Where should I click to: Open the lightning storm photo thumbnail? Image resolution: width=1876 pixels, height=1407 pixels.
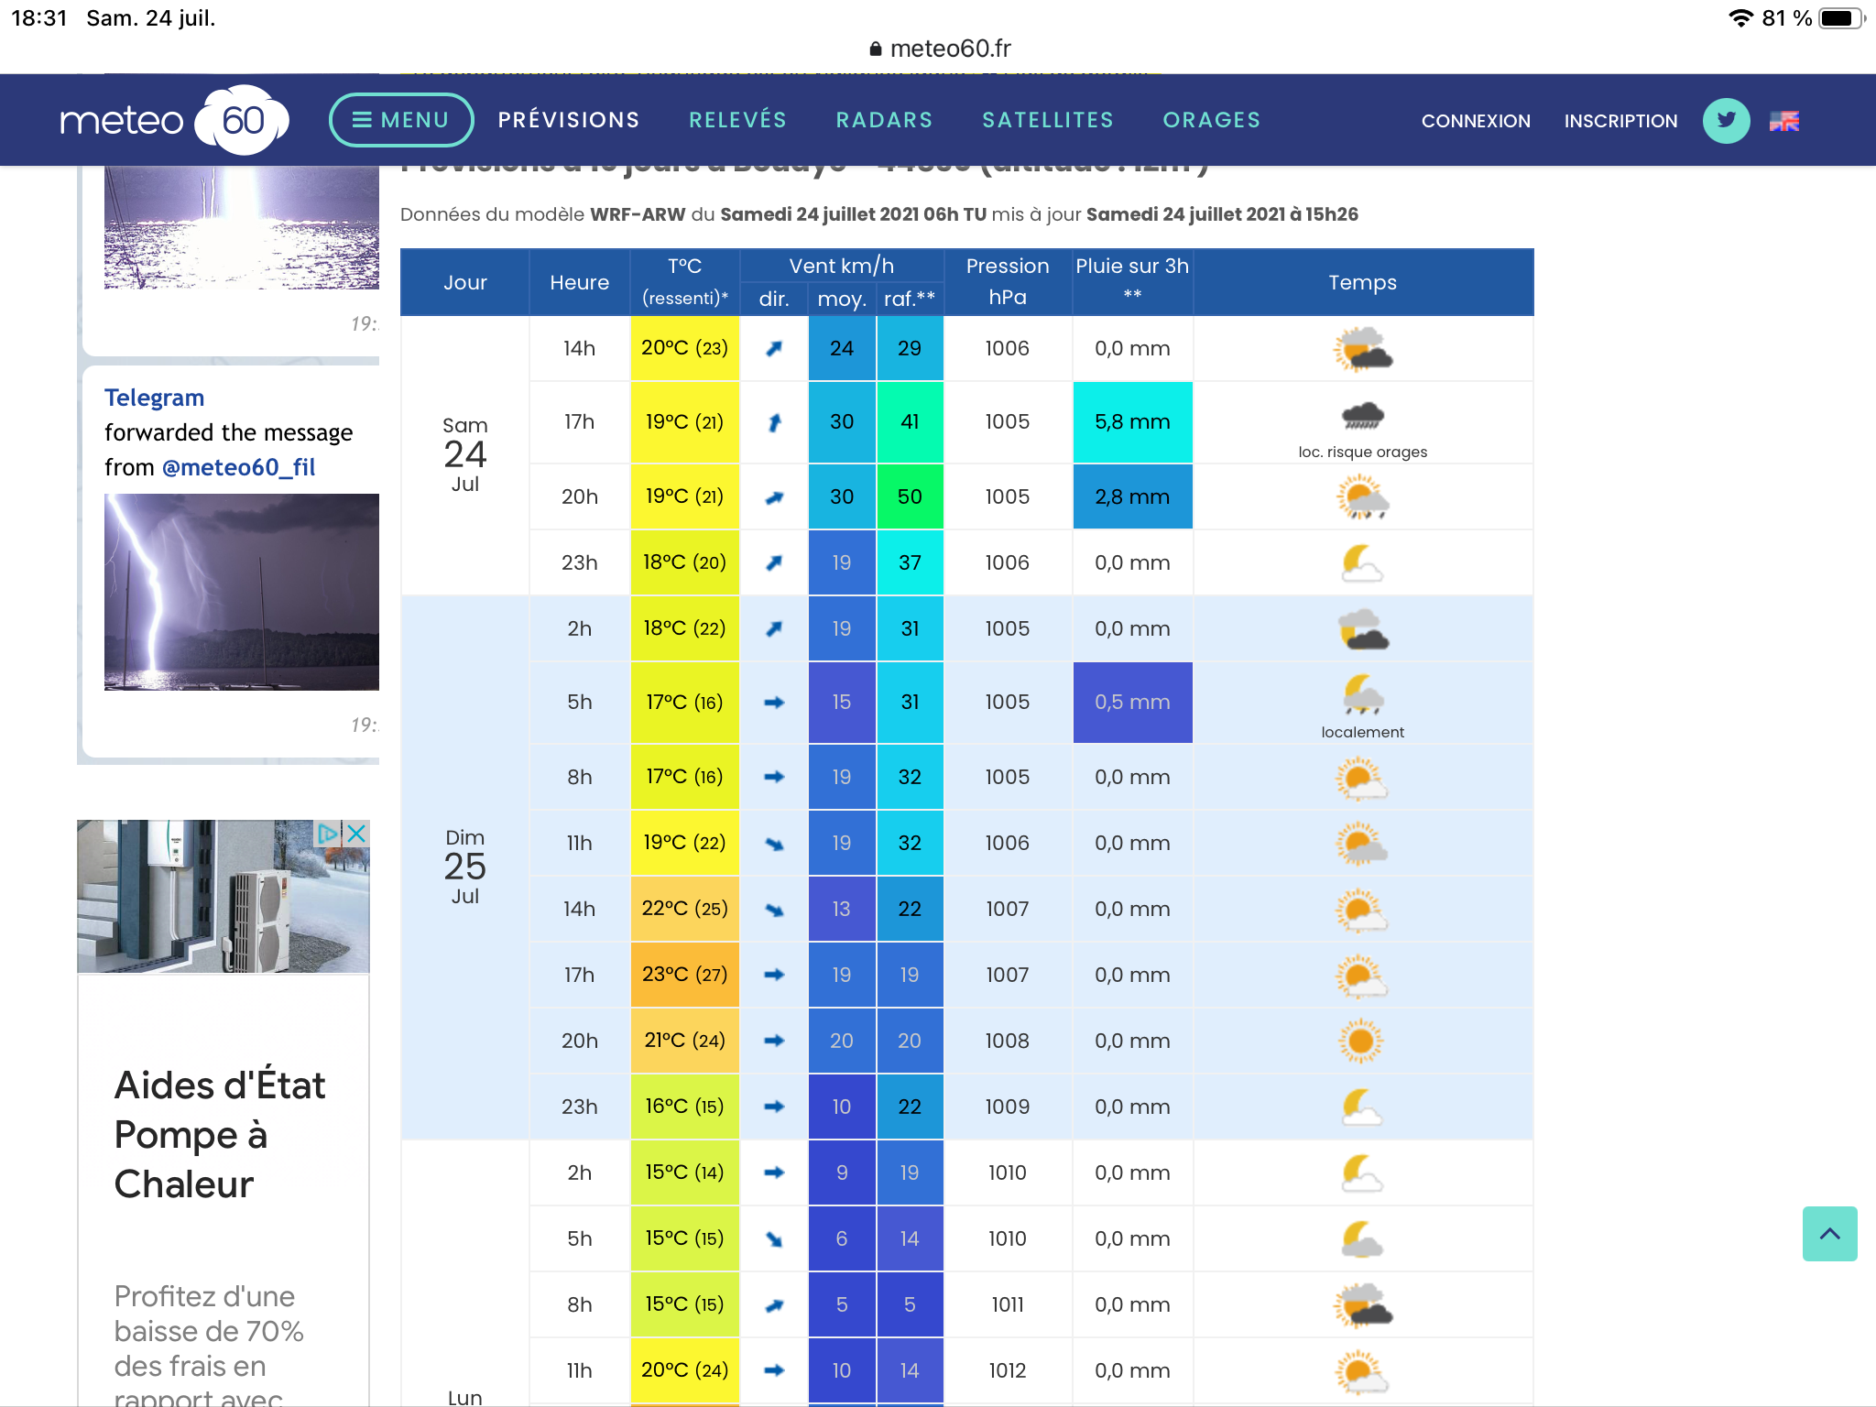tap(242, 592)
